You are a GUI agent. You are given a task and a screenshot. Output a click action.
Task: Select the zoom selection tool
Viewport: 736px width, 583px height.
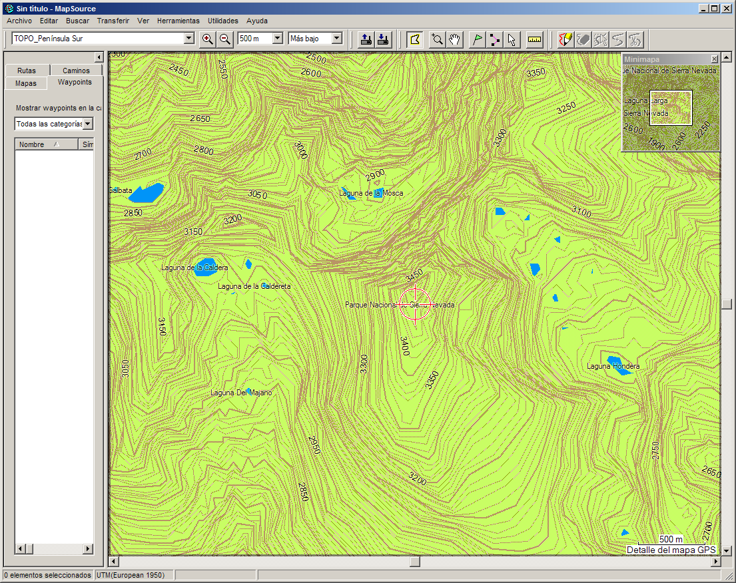[x=437, y=39]
